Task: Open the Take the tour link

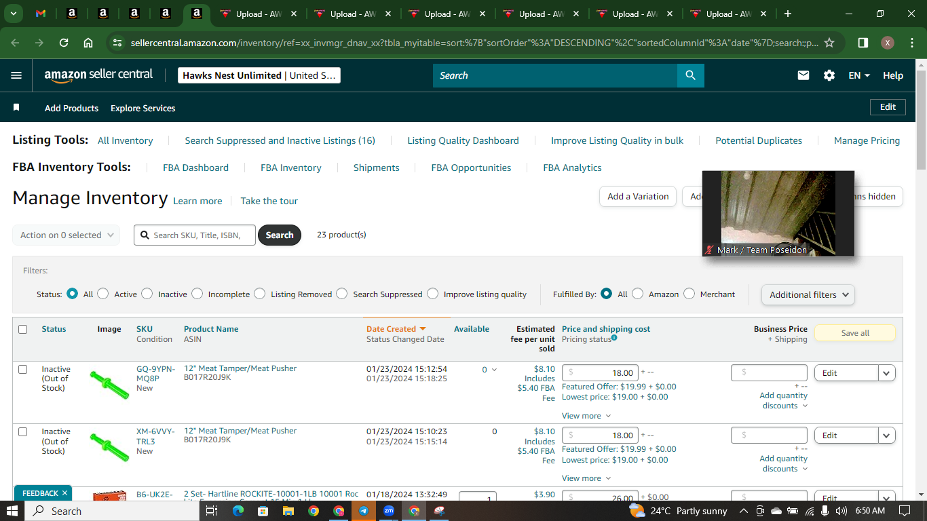Action: [x=269, y=201]
